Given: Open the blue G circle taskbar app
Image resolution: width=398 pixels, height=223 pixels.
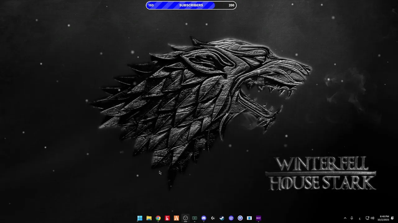Looking at the screenshot, I should [x=240, y=218].
